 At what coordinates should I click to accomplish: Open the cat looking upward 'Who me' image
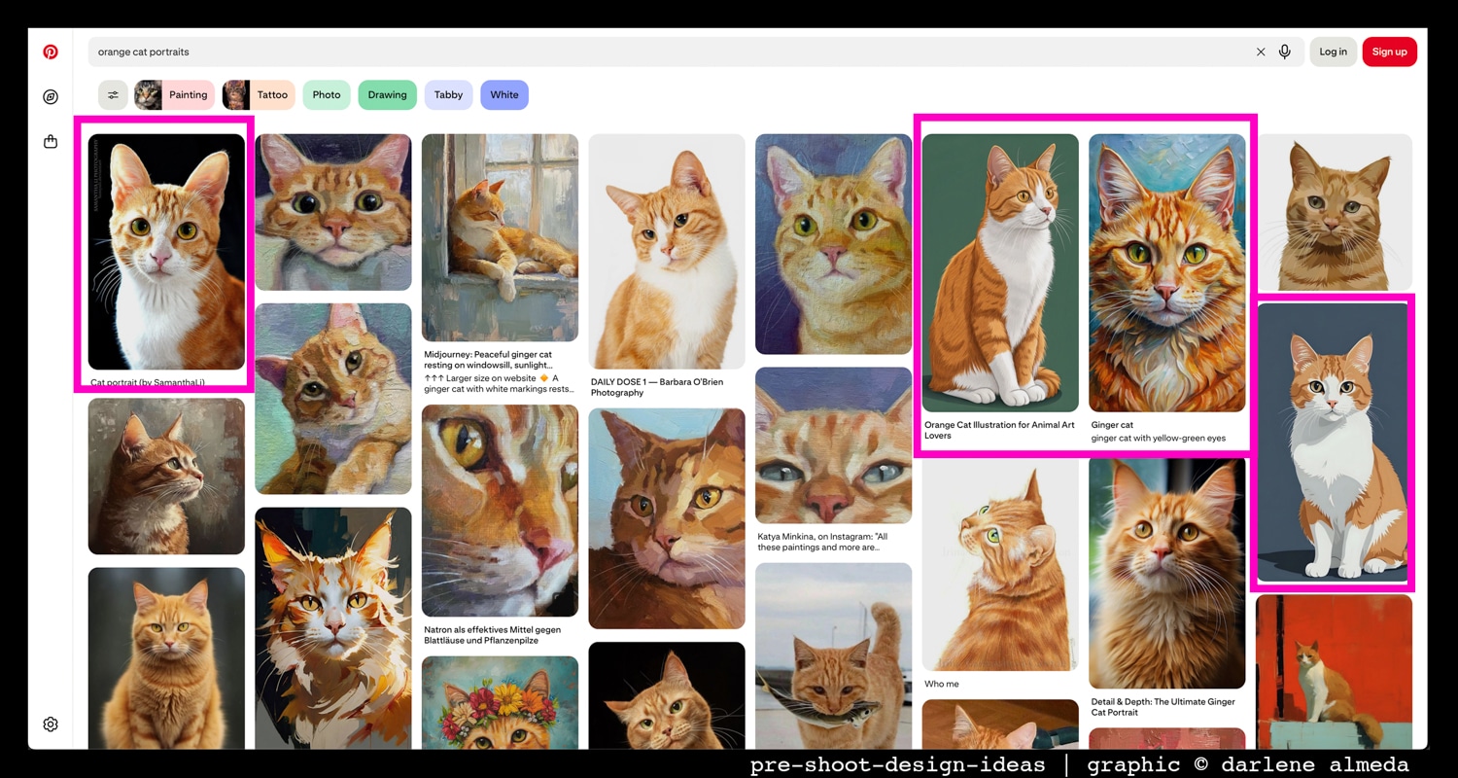(1000, 564)
